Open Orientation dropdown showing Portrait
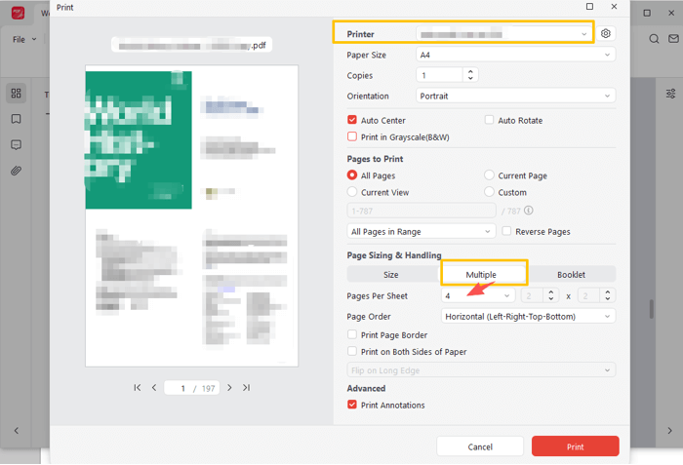 pyautogui.click(x=516, y=96)
